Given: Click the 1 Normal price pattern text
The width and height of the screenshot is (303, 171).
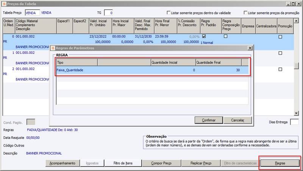Looking at the screenshot, I should coord(207,43).
